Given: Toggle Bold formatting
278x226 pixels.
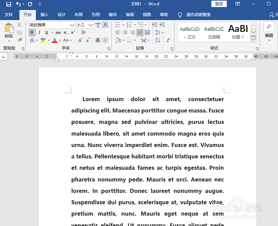Looking at the screenshot, I should pyautogui.click(x=32, y=32).
